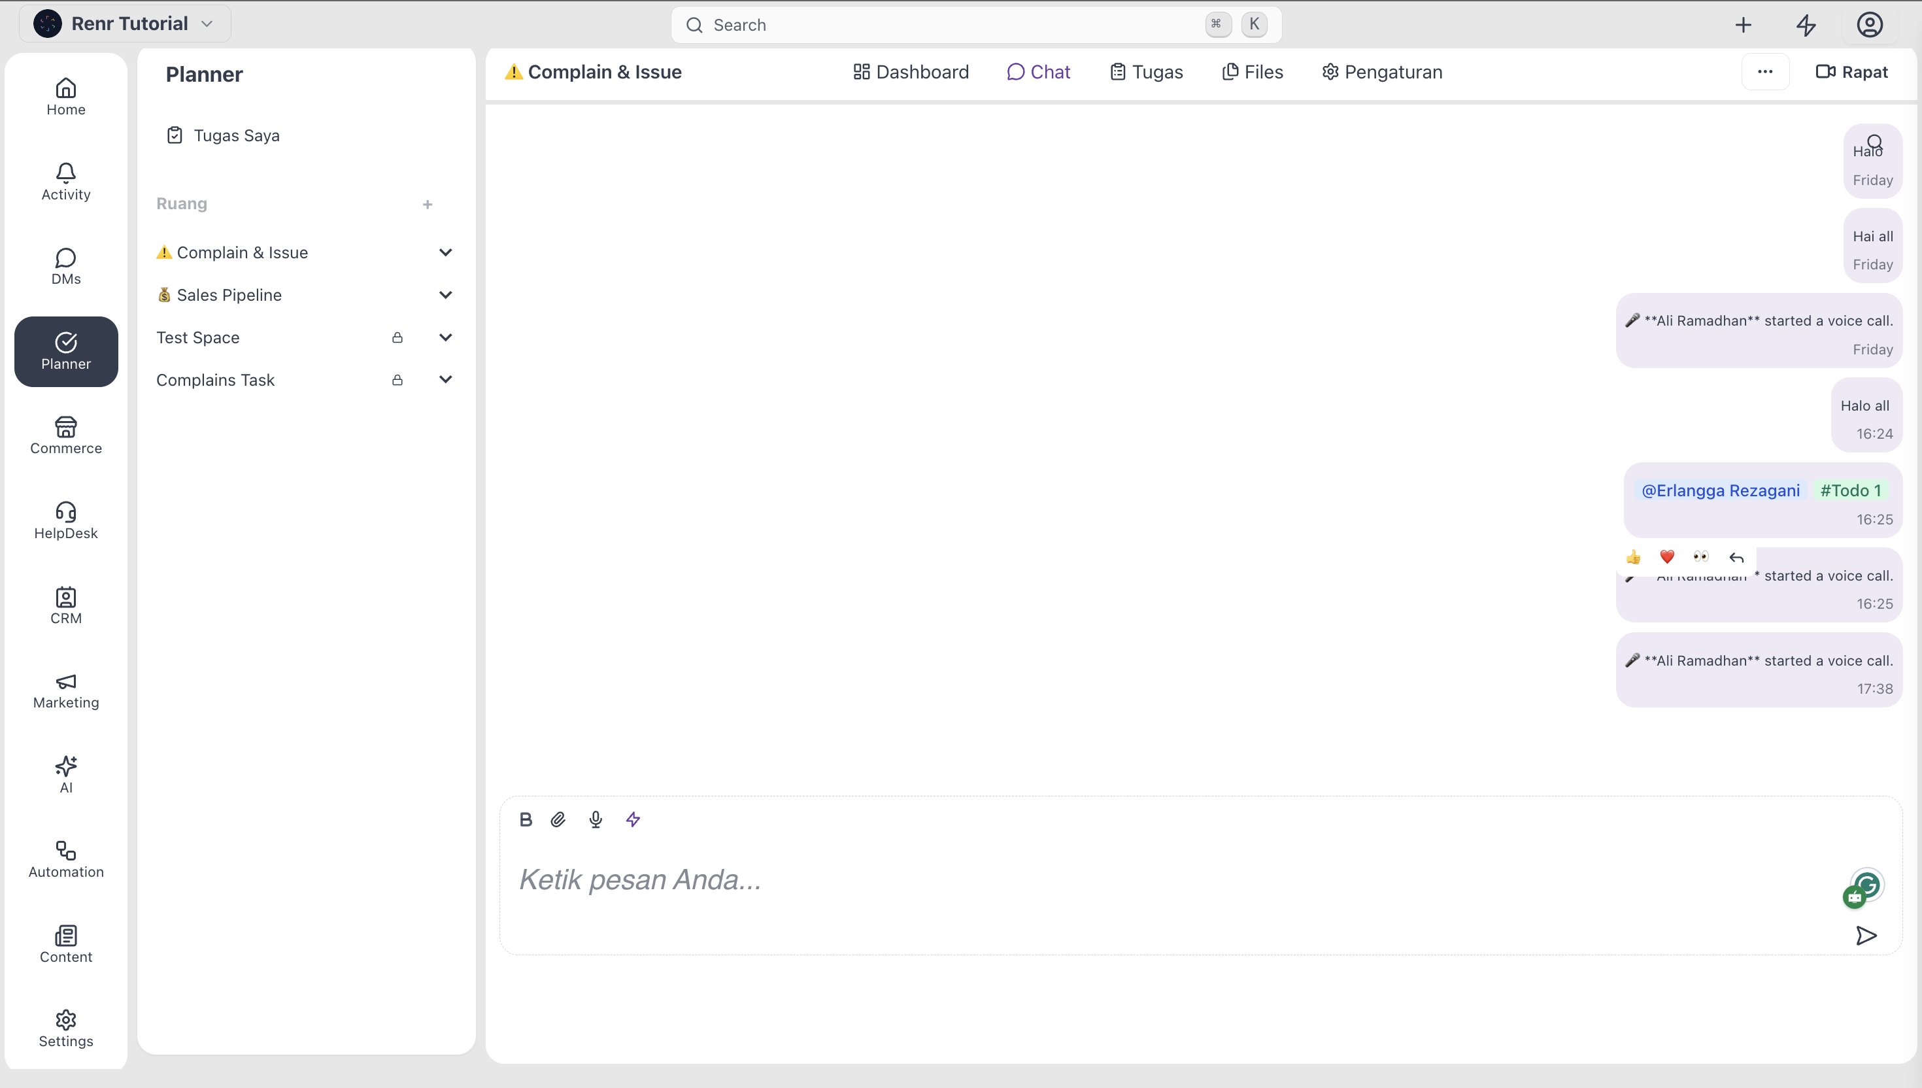Click the lock icon on Test Space
This screenshot has width=1922, height=1088.
tap(397, 338)
